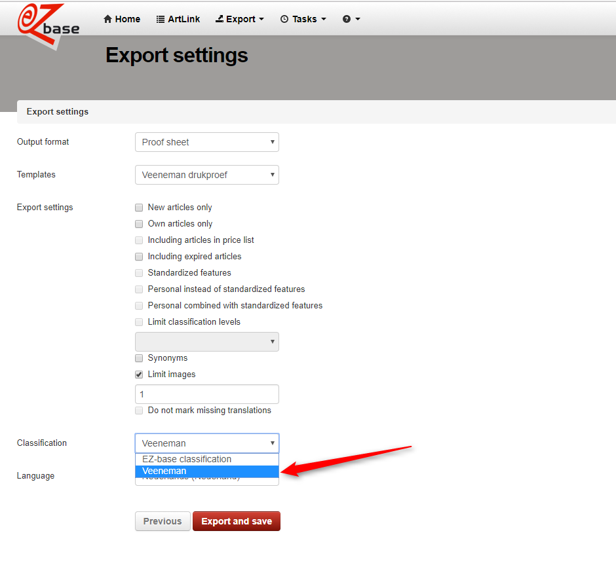The image size is (616, 567).
Task: Click the Classification label
Action: (x=42, y=443)
